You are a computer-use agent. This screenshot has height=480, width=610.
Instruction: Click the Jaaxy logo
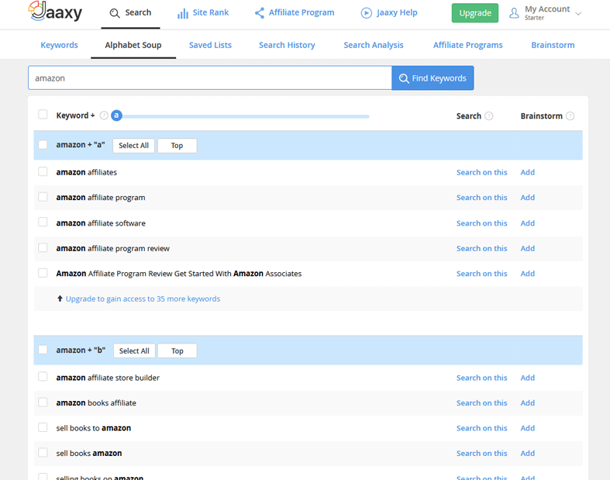[x=54, y=12]
